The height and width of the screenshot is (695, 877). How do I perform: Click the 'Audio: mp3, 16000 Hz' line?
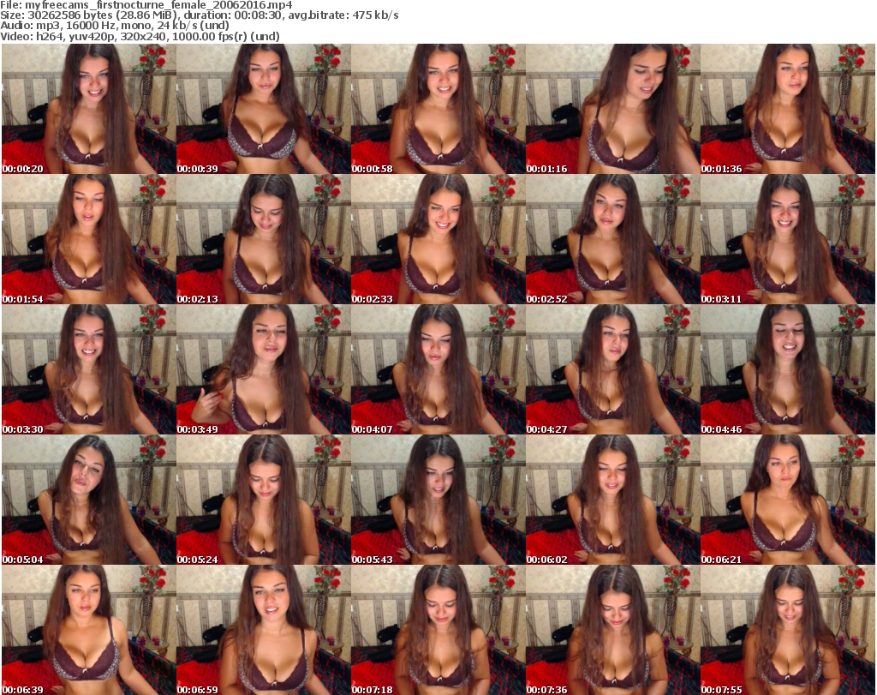(x=115, y=26)
